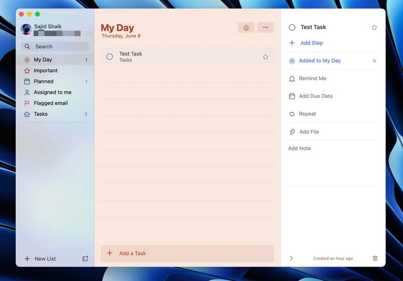Remove task from My Day with X
The image size is (403, 281).
(x=374, y=61)
